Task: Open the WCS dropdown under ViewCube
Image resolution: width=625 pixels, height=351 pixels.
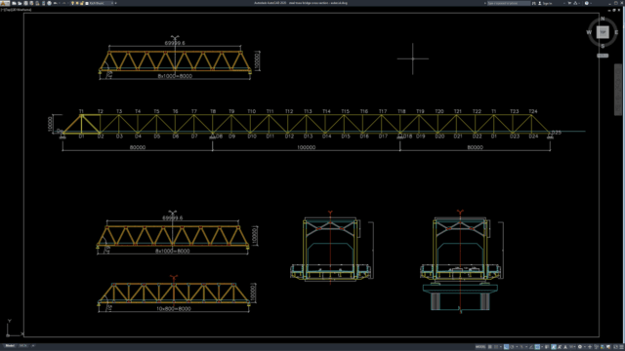Action: click(603, 56)
